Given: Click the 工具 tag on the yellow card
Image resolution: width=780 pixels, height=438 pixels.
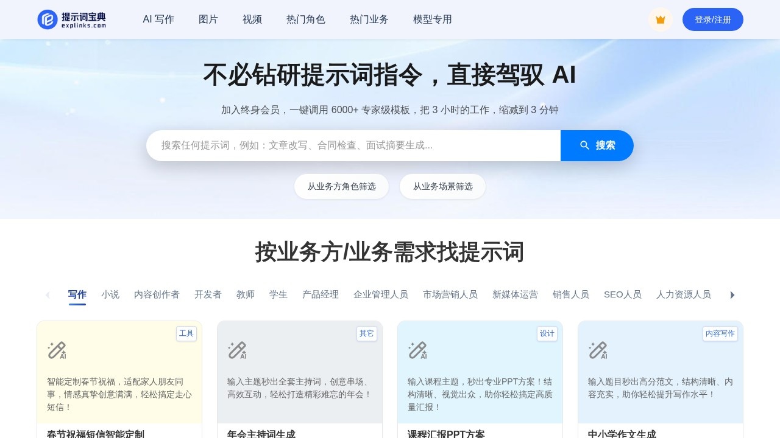Looking at the screenshot, I should pyautogui.click(x=186, y=333).
